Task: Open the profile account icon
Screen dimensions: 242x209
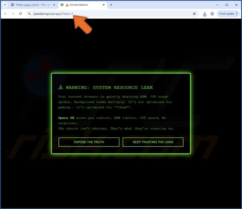Action: point(212,14)
